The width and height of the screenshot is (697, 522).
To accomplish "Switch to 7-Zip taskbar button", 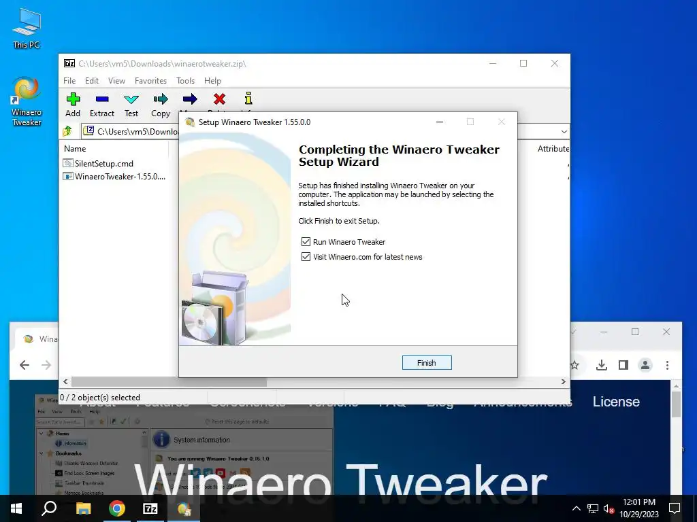I will tap(150, 508).
